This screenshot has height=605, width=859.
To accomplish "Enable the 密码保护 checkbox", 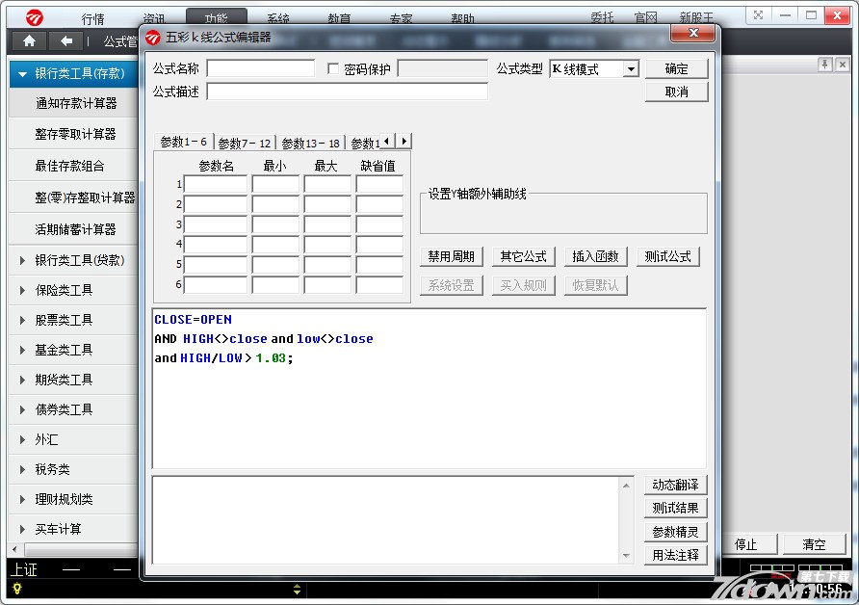I will click(x=332, y=68).
